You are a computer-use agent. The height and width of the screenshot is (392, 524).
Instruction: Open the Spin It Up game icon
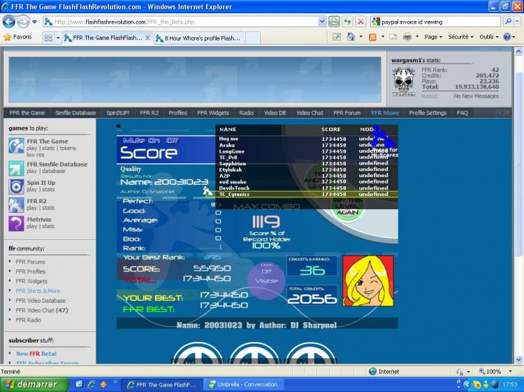point(16,186)
